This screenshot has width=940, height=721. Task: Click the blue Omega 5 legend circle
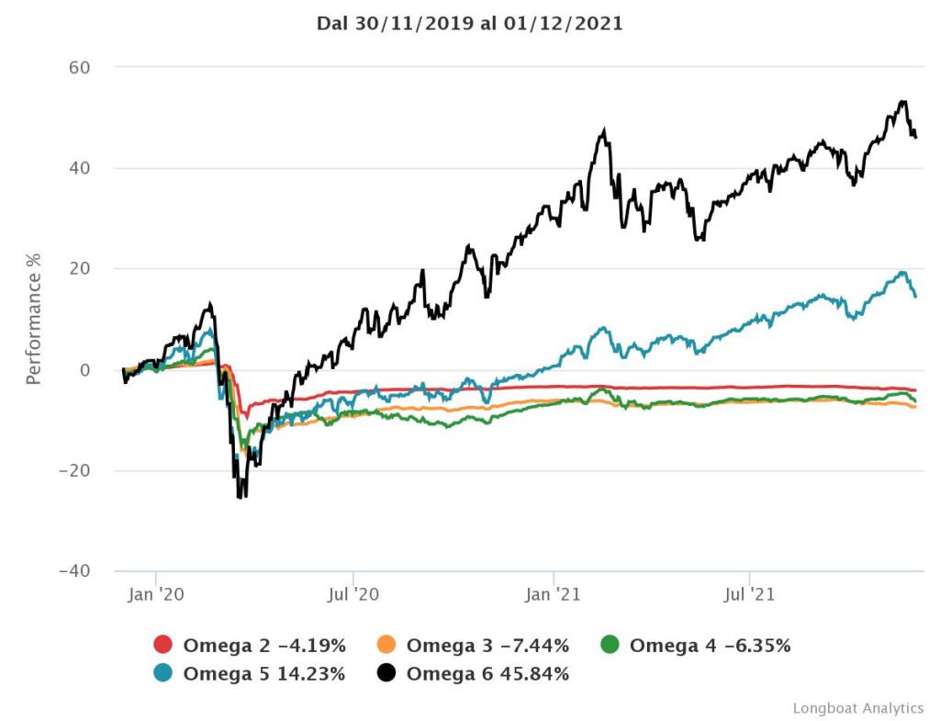[163, 674]
